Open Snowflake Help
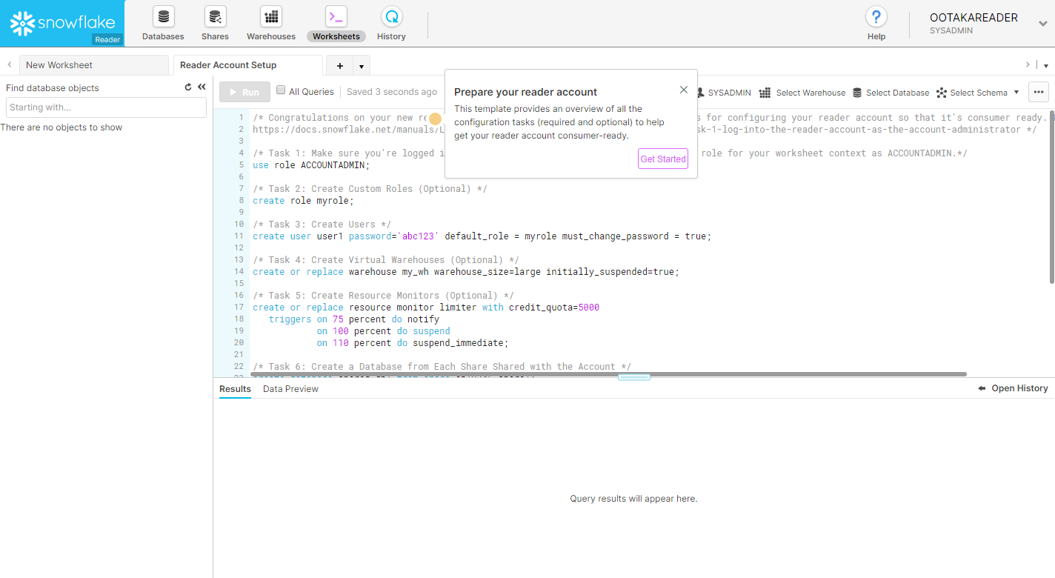Image resolution: width=1055 pixels, height=578 pixels. [x=876, y=23]
